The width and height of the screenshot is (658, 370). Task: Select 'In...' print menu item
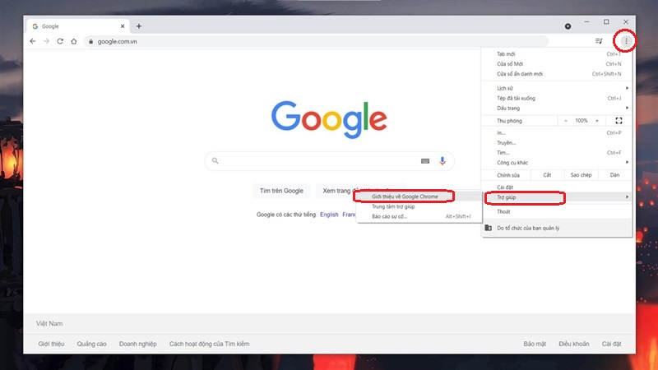tap(557, 132)
